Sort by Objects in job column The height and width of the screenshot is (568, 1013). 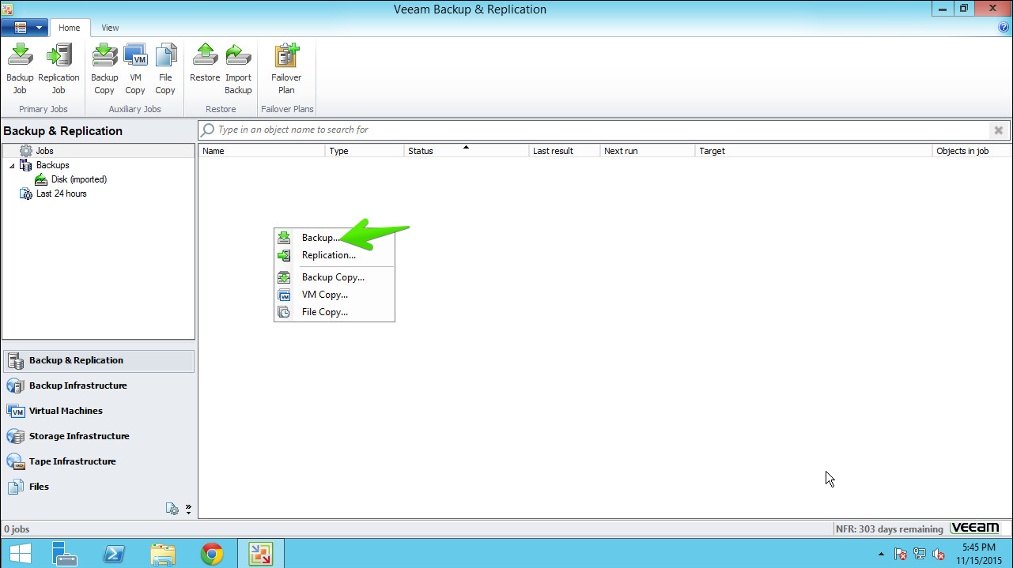click(x=971, y=151)
